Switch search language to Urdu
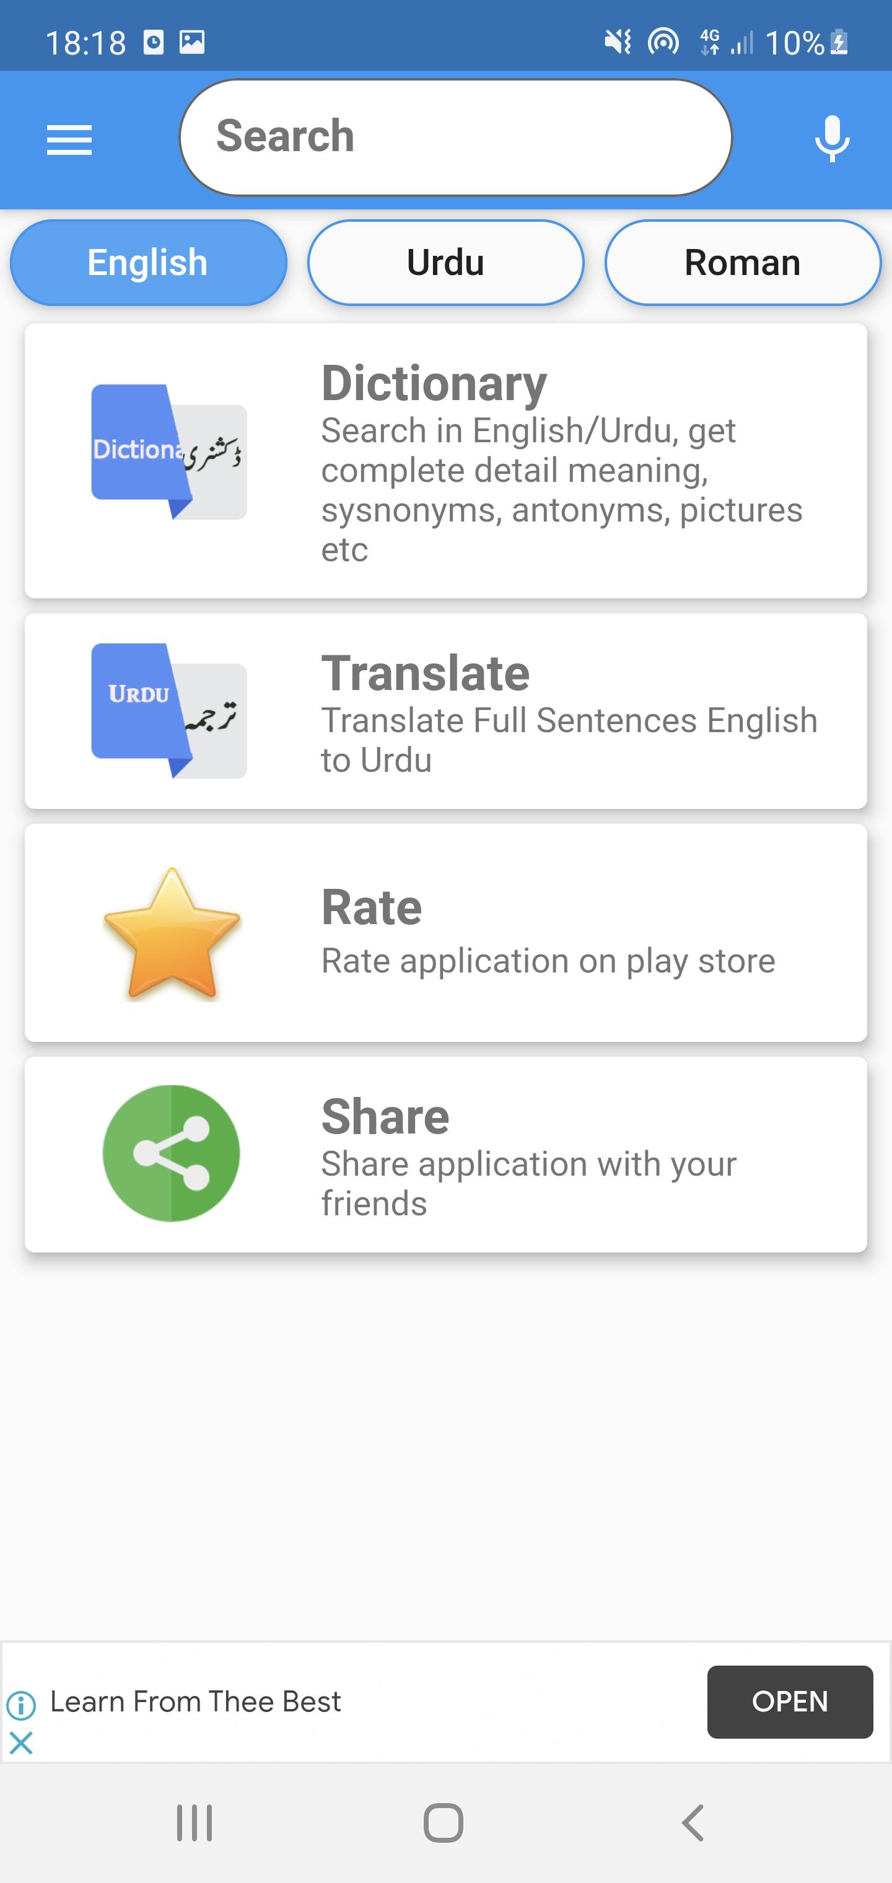The height and width of the screenshot is (1883, 892). coord(445,263)
